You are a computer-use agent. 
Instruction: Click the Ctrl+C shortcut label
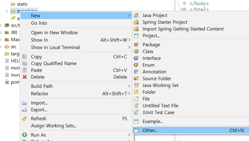pyautogui.click(x=120, y=57)
